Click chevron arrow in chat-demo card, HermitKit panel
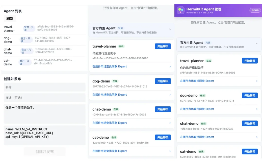The image size is (262, 163). [257, 137]
